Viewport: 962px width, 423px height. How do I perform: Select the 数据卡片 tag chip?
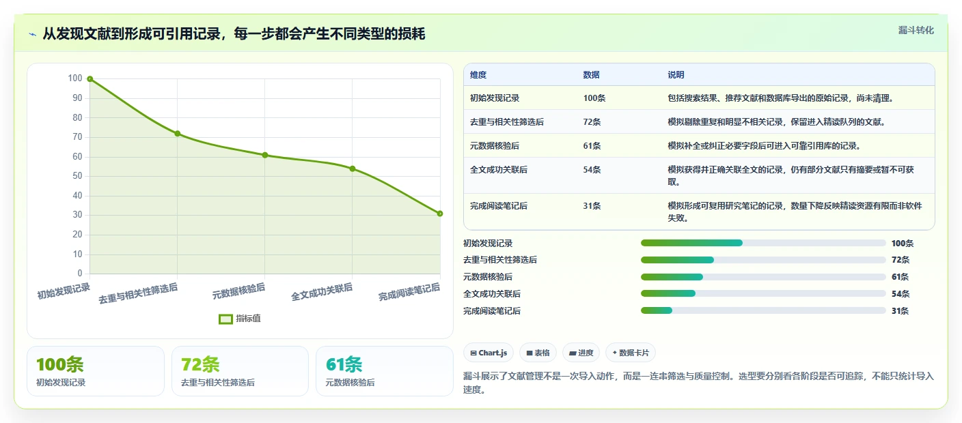(x=631, y=353)
